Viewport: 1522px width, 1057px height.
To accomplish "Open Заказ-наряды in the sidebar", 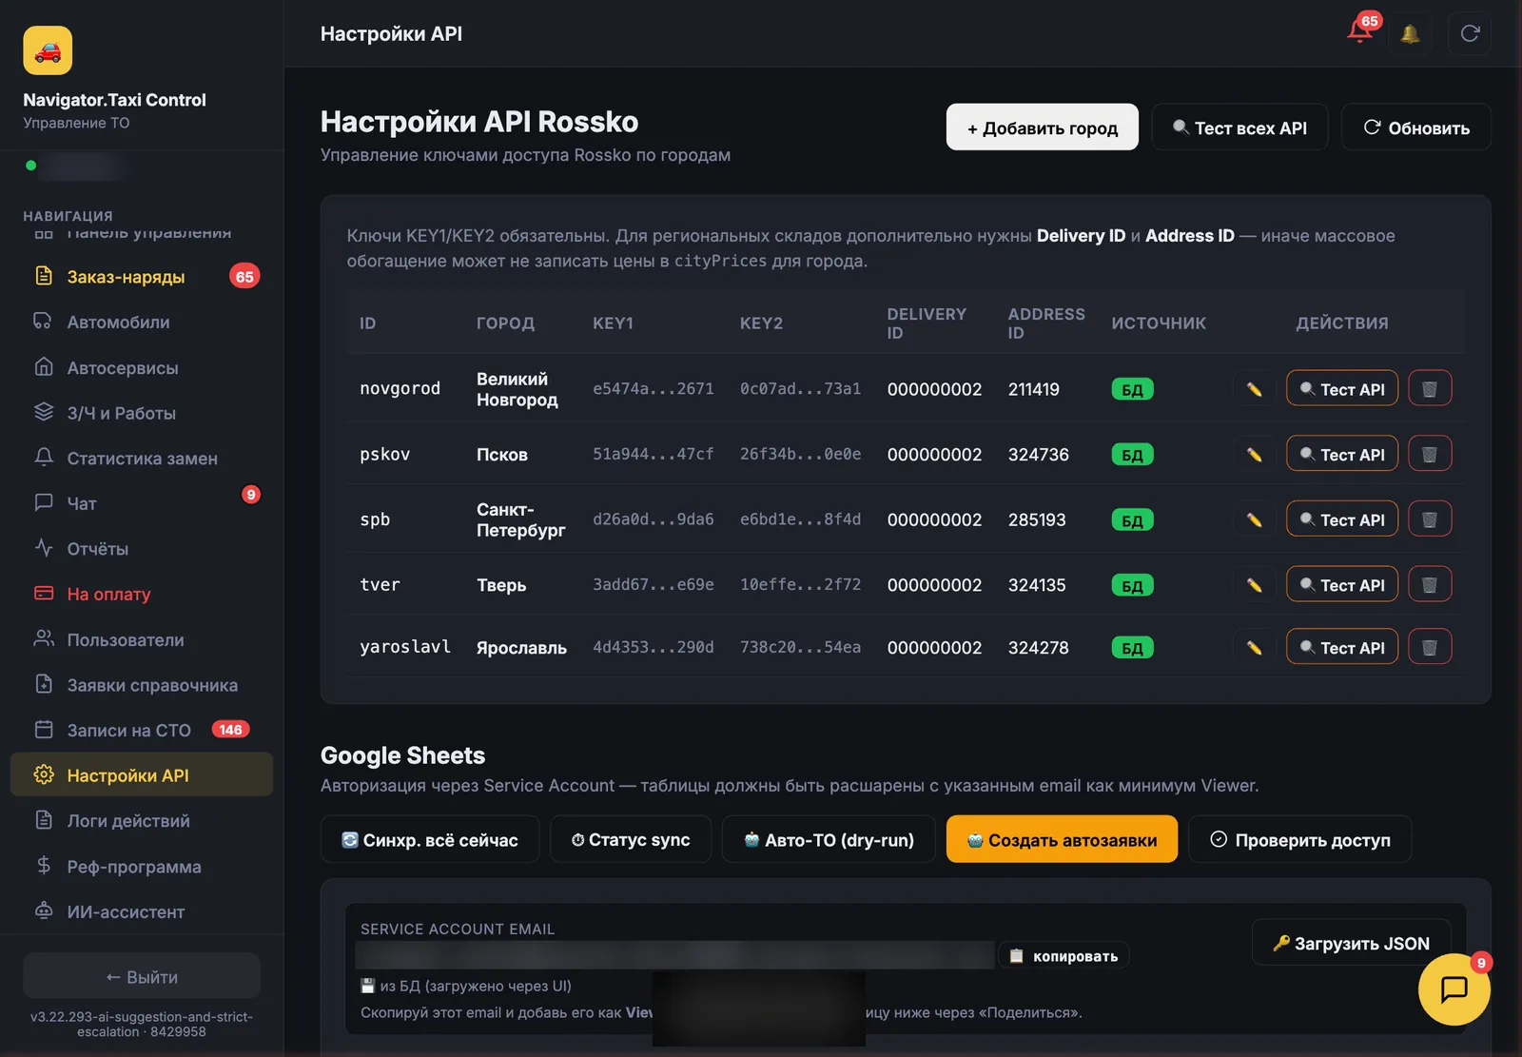I will (142, 277).
